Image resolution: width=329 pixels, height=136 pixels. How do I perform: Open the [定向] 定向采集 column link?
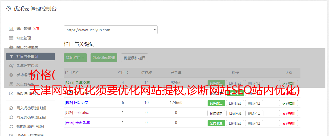pyautogui.click(x=77, y=123)
